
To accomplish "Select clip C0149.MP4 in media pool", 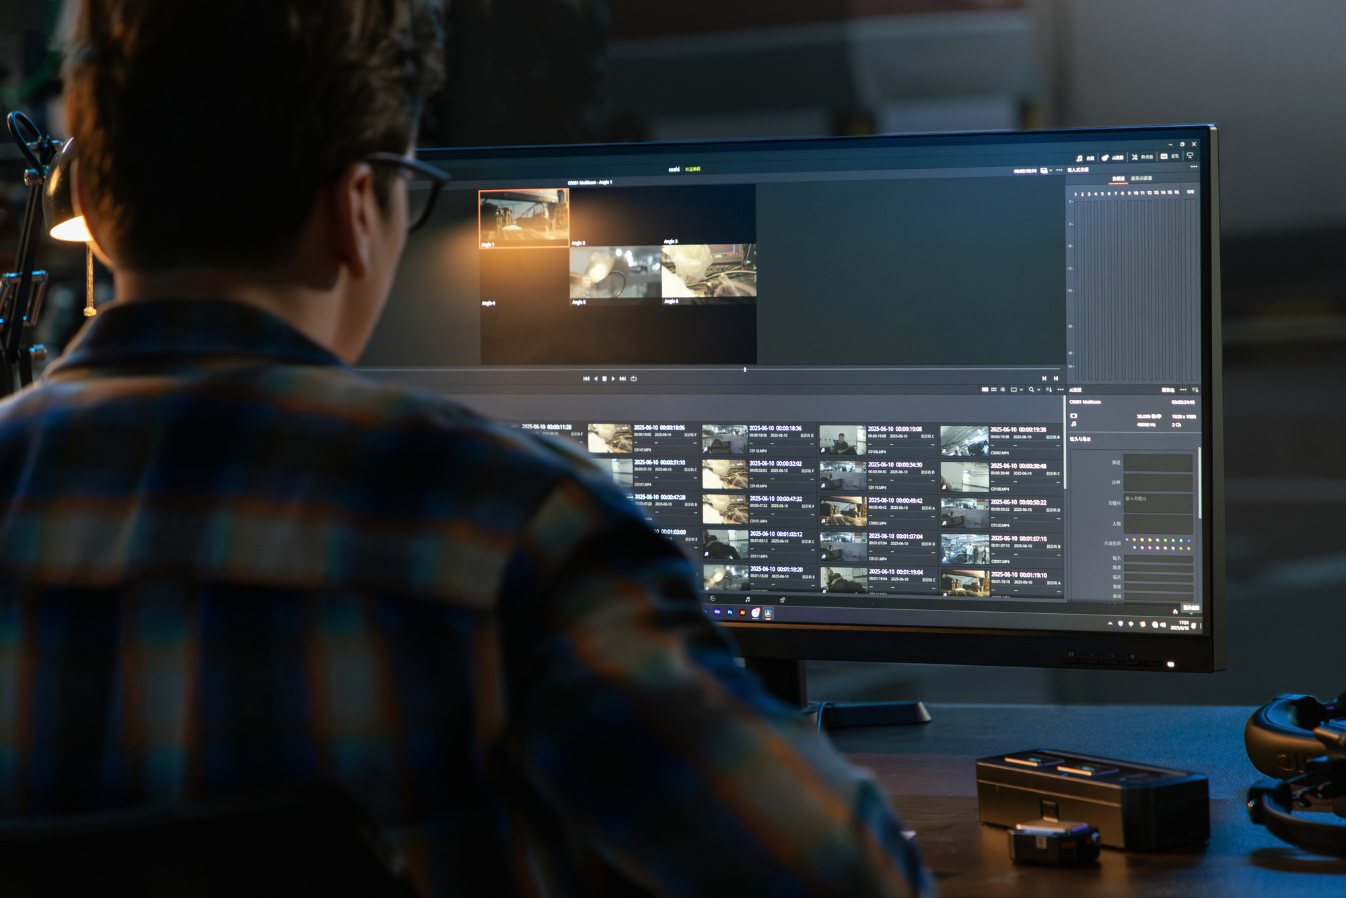I will [x=758, y=475].
